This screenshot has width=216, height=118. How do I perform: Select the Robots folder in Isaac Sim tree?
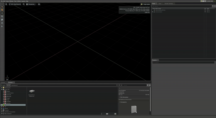tap(8, 91)
